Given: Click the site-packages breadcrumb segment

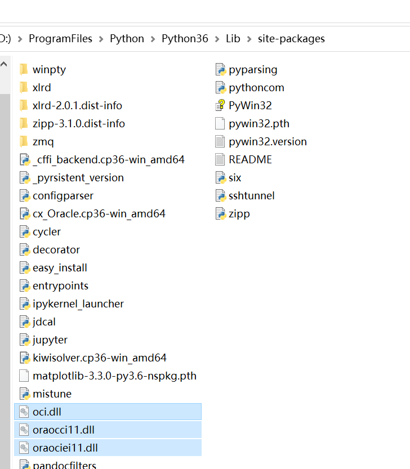Looking at the screenshot, I should tap(291, 39).
